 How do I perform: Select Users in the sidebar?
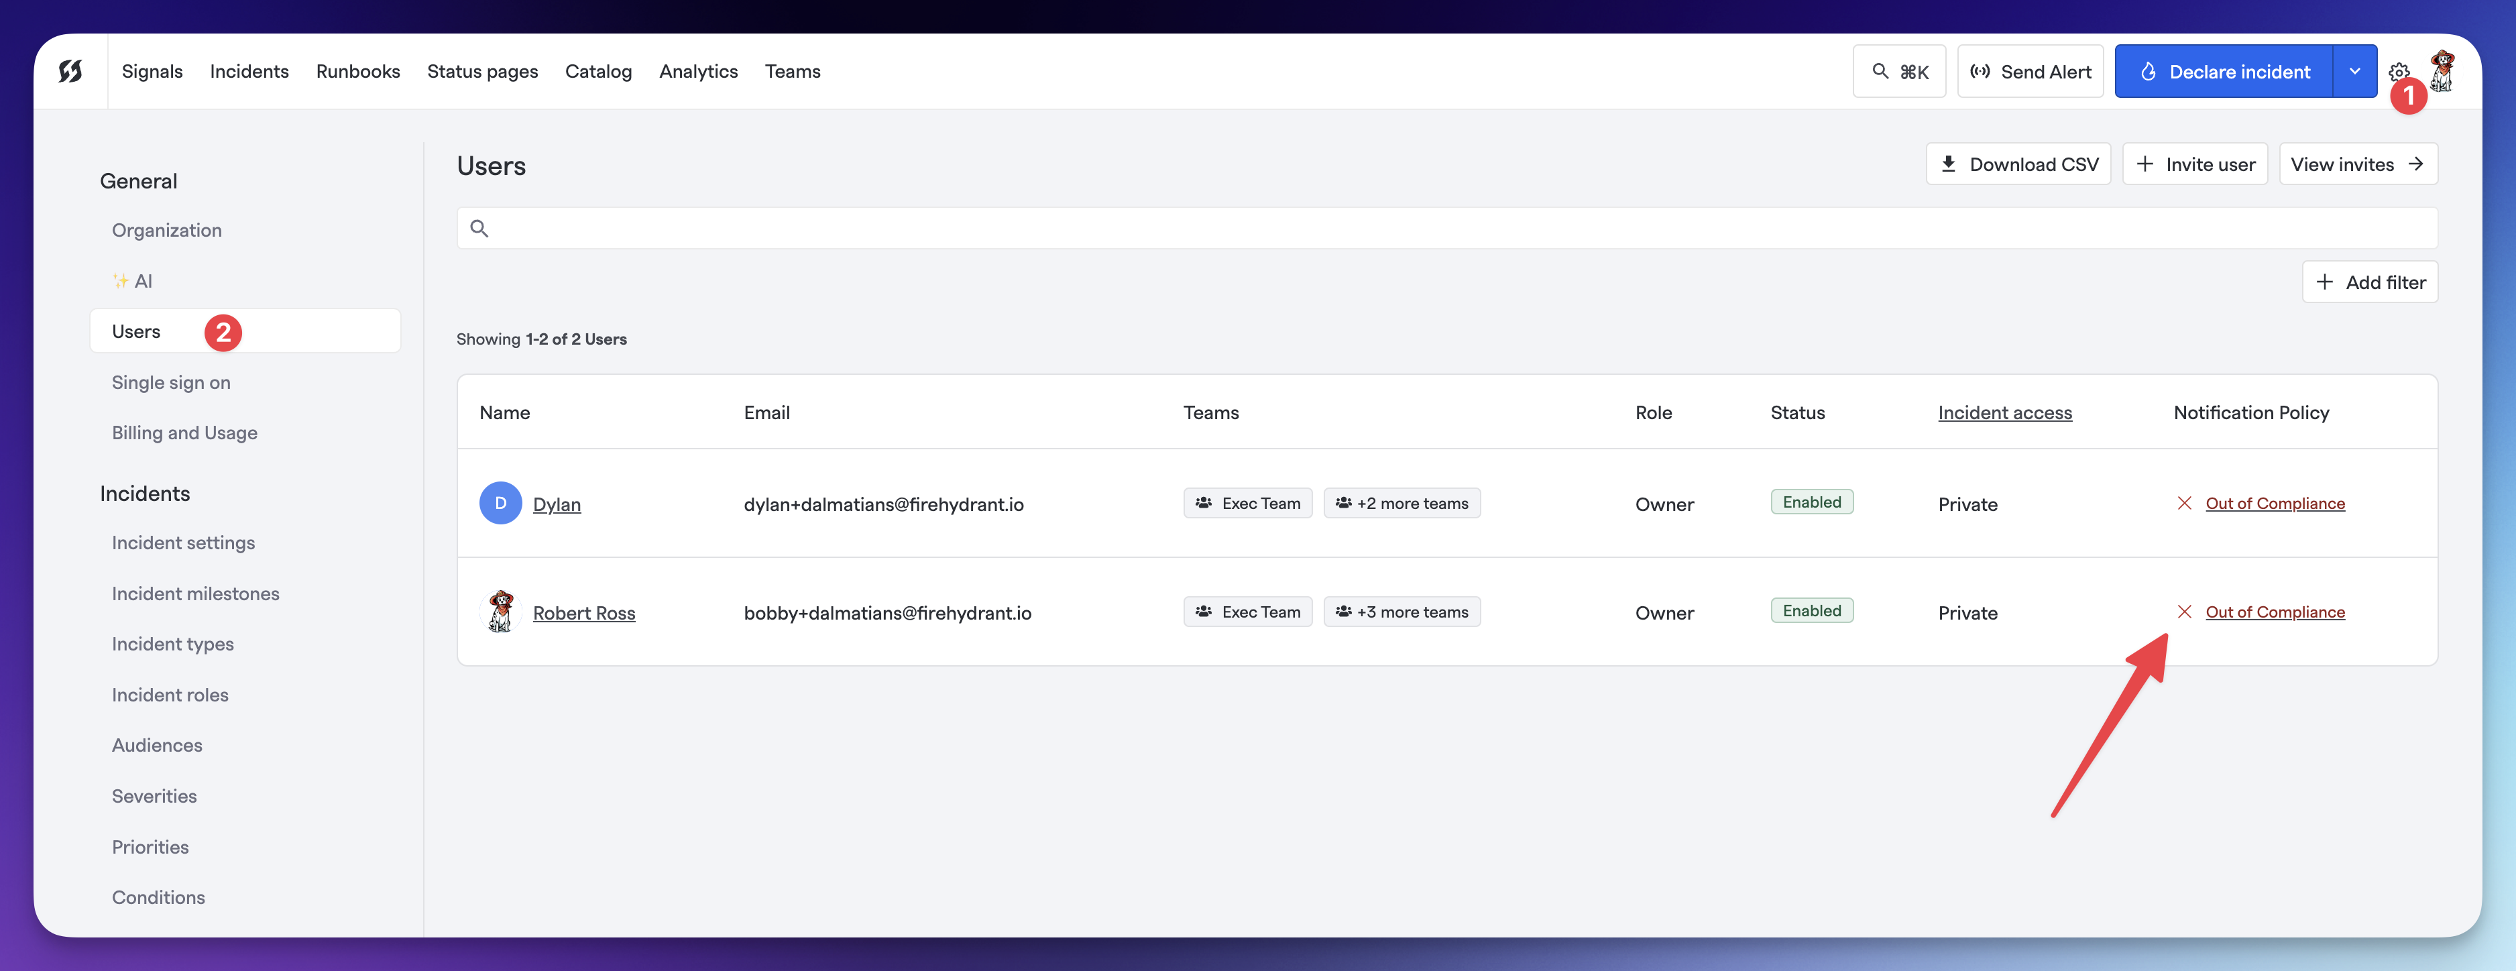click(244, 331)
